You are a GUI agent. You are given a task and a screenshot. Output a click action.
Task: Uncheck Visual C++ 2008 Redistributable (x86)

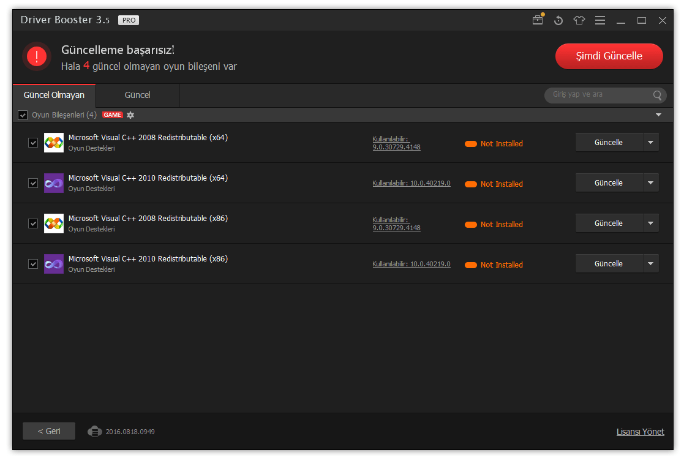[x=33, y=223]
